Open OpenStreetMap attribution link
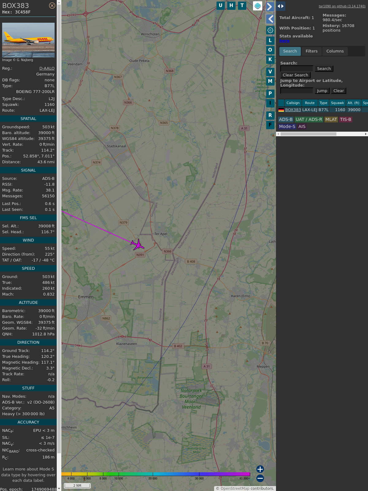Image resolution: width=368 pixels, height=491 pixels. [x=235, y=489]
